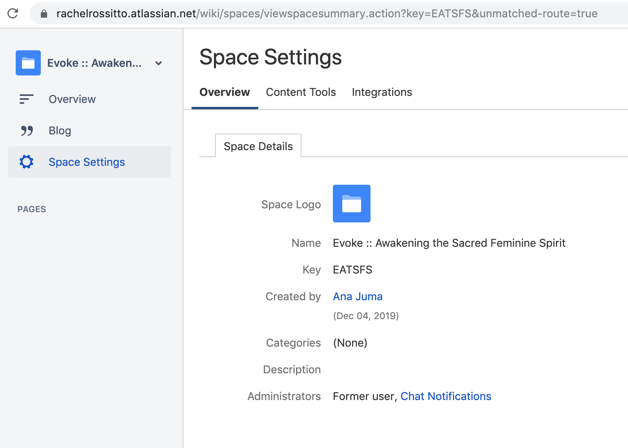Select the Overview tab under Space Settings
The image size is (628, 448).
tap(225, 92)
